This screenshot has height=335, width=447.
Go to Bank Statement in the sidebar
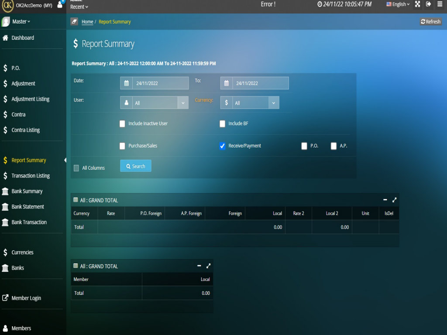click(x=28, y=207)
